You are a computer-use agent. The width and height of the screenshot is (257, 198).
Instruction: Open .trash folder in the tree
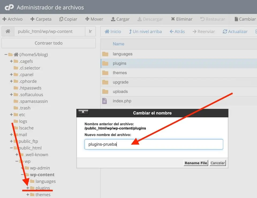click(25, 108)
